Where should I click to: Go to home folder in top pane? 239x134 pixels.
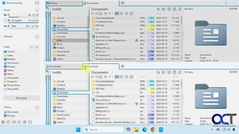tap(101, 14)
